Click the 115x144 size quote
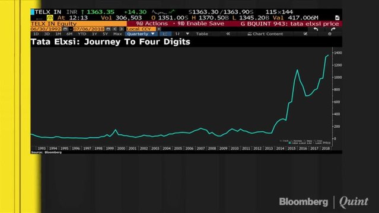The width and height of the screenshot is (379, 213). pos(279,12)
